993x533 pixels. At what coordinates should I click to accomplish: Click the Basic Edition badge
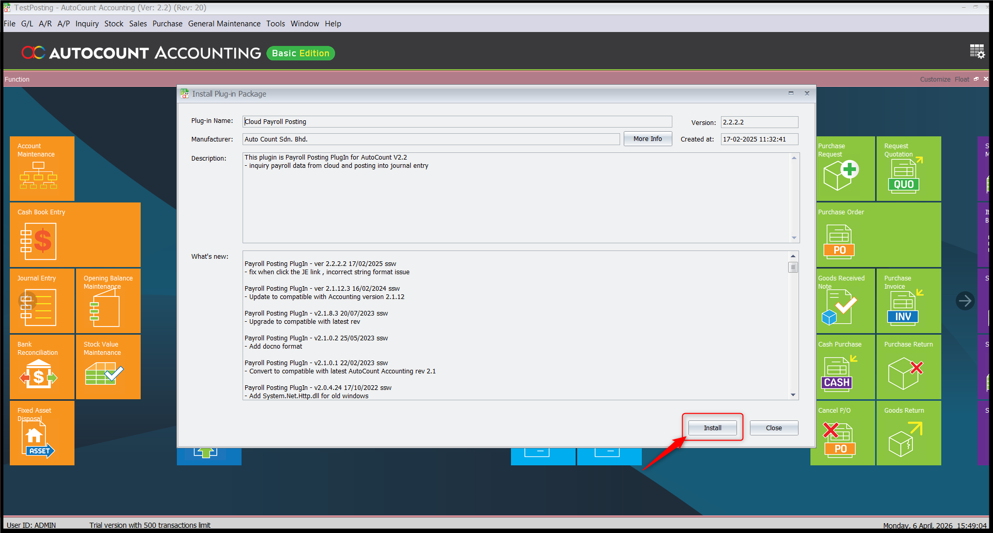[300, 53]
